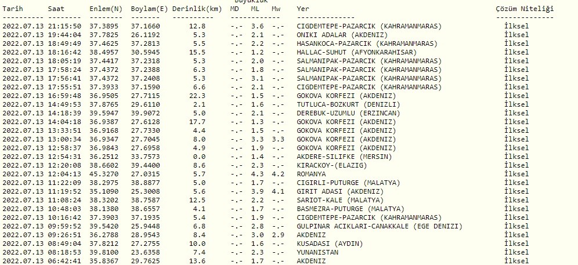The height and width of the screenshot is (265, 578).
Task: Select the TUTLUCA-BOZKURT (DENIZLI) entry
Action: click(x=347, y=104)
